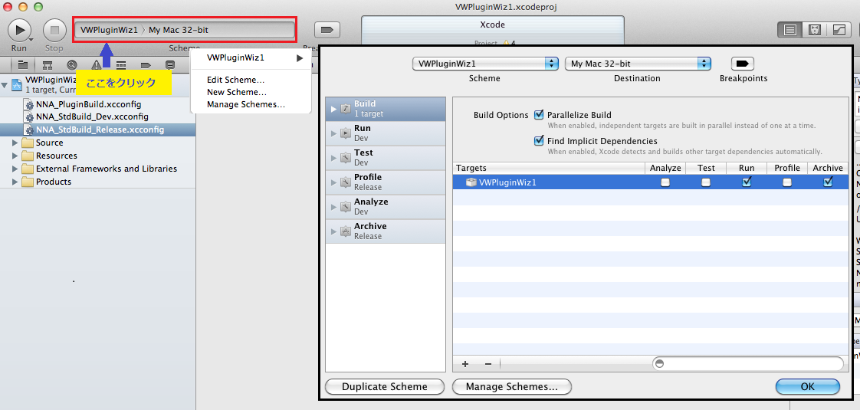Image resolution: width=860 pixels, height=410 pixels.
Task: Open the Symbol navigator icon
Action: [48, 64]
